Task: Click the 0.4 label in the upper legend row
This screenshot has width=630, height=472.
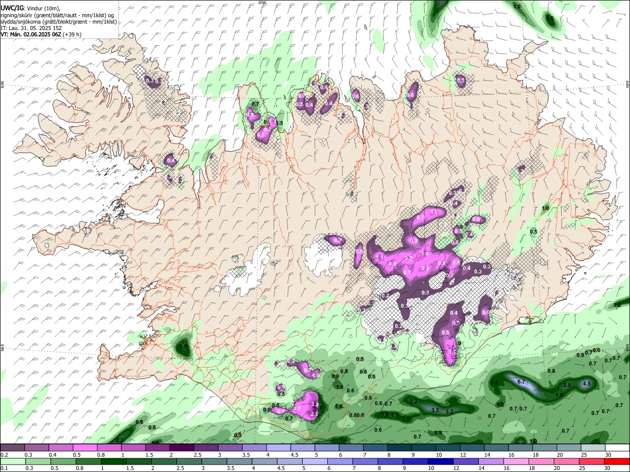Action: coord(52,455)
